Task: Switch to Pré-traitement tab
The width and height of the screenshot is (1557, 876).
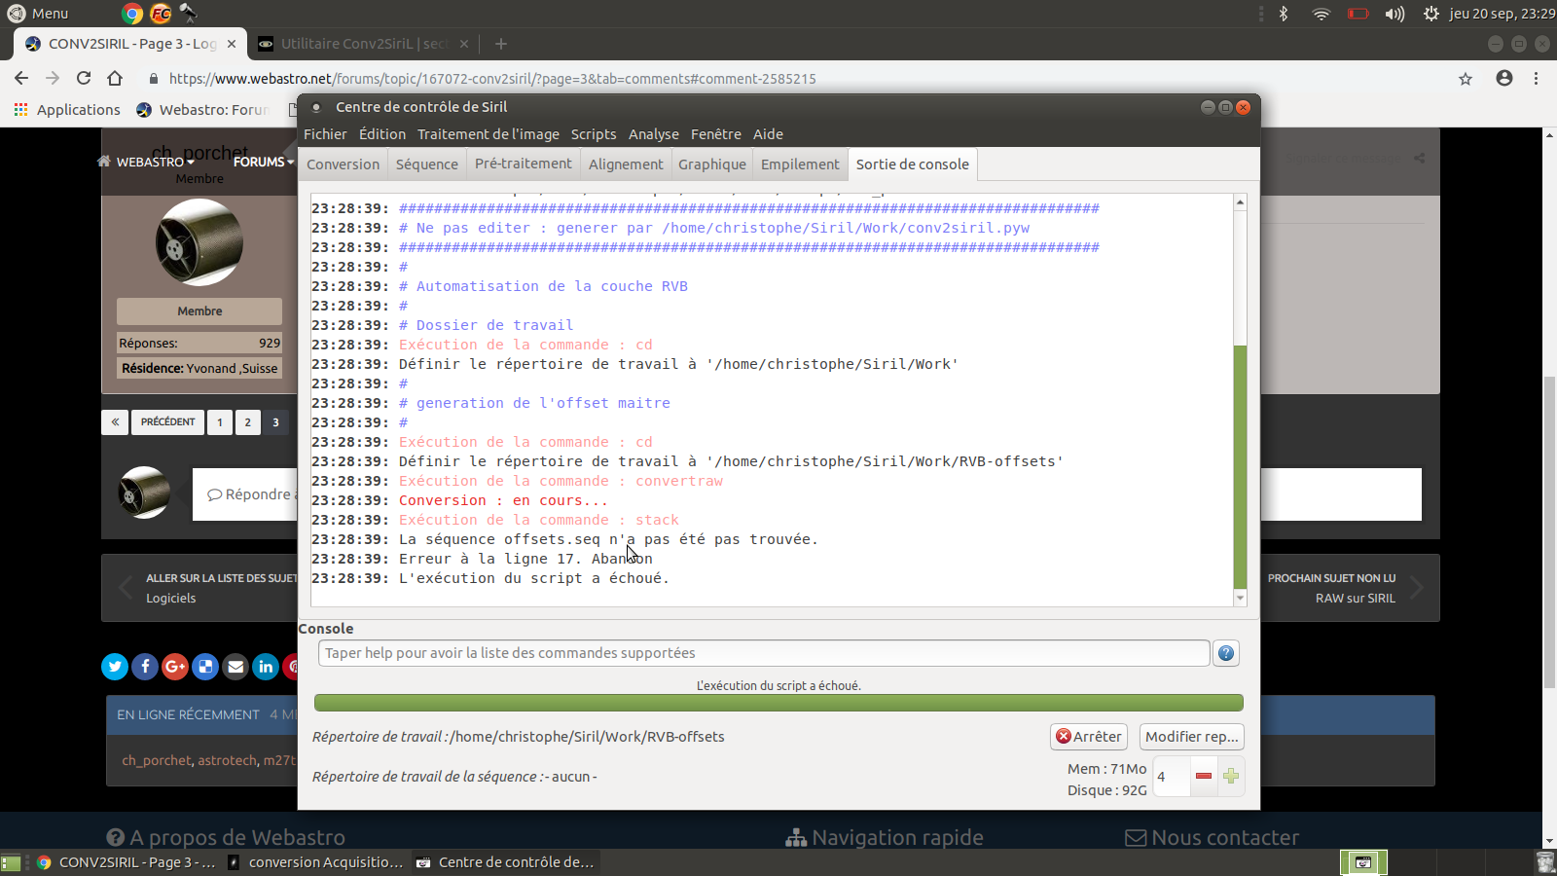Action: [524, 164]
